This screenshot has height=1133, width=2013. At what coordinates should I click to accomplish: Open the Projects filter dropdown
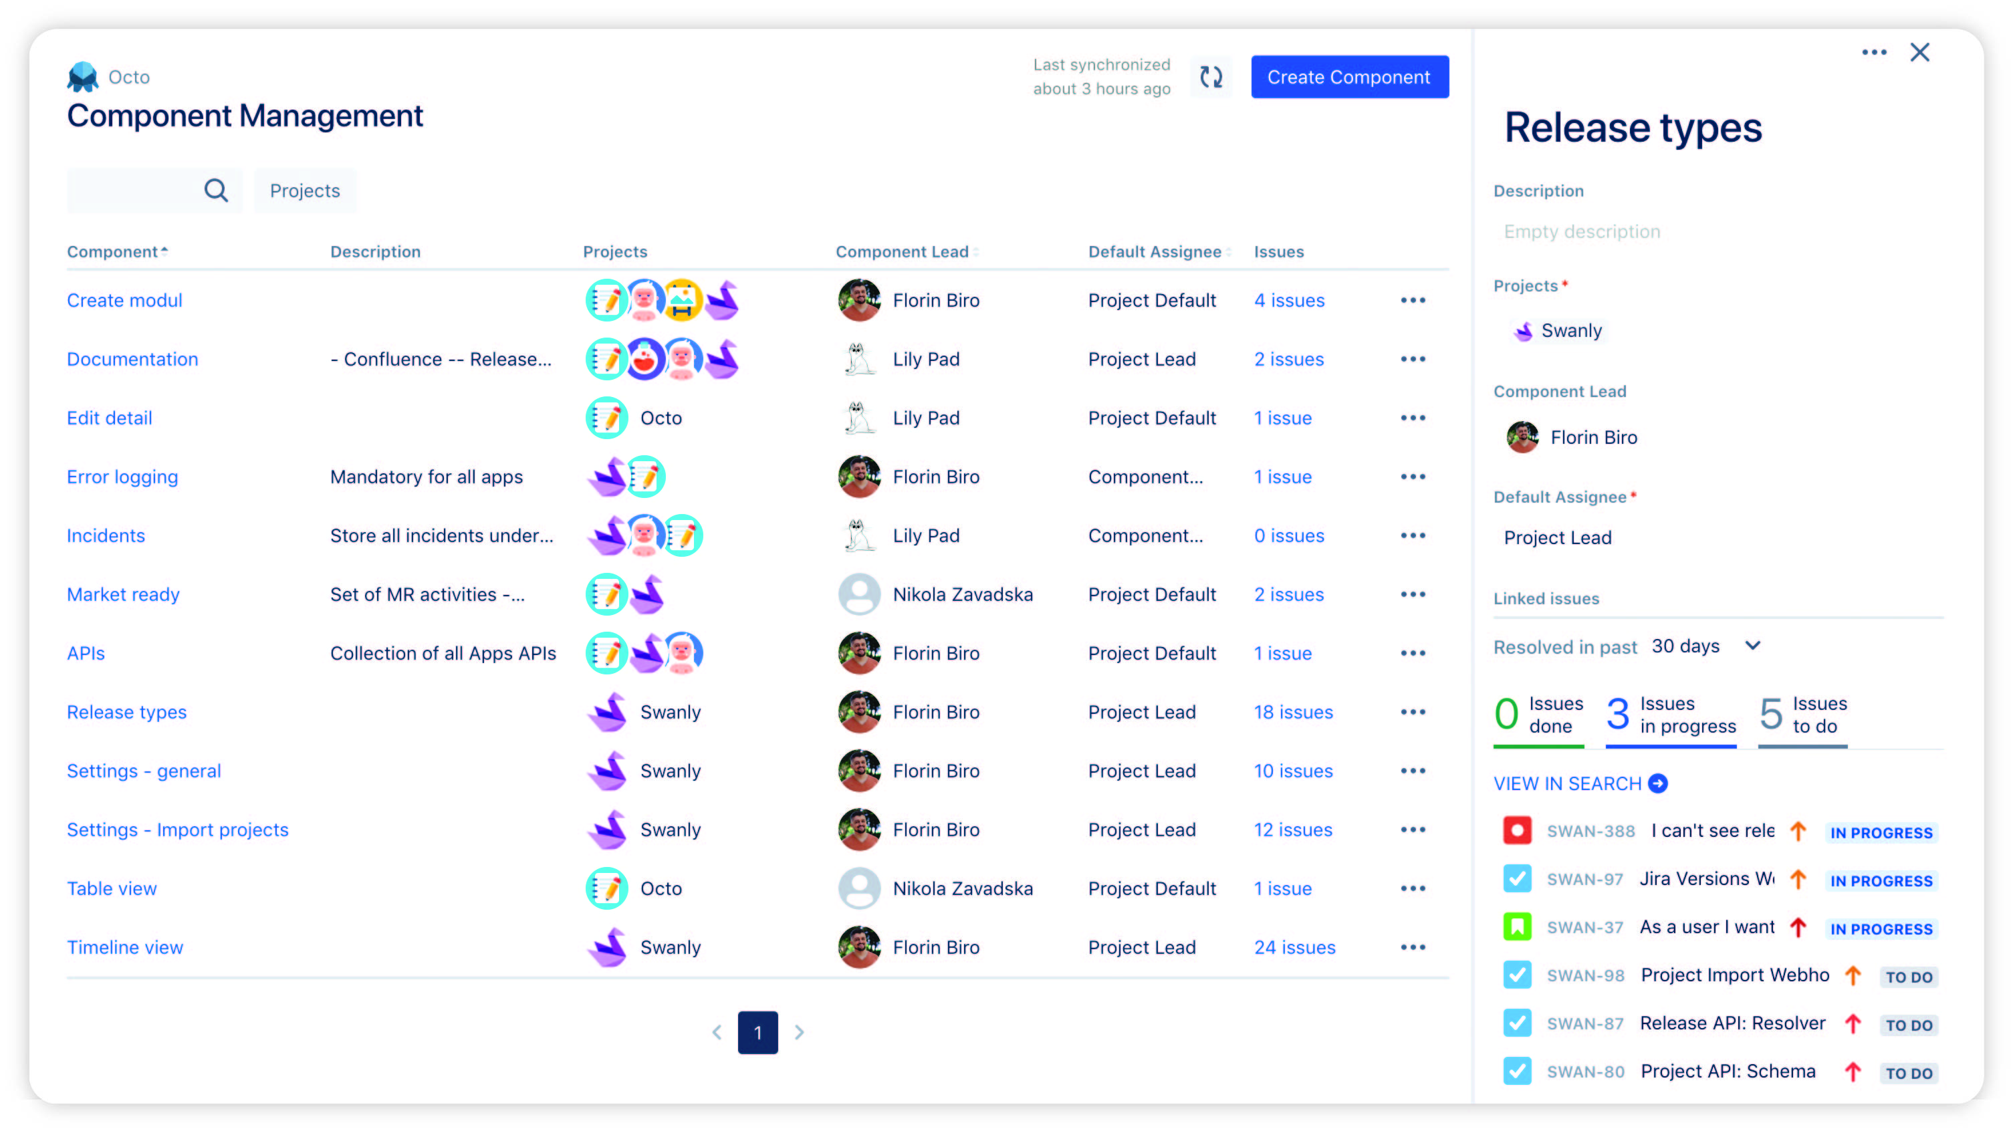click(x=305, y=191)
